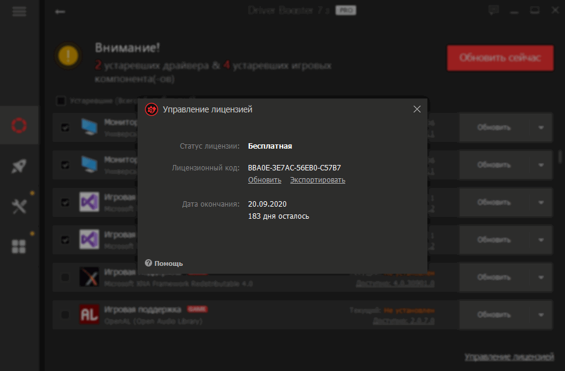Expand dropdown arrow in first Монитор row
This screenshot has width=565, height=371.
point(541,127)
